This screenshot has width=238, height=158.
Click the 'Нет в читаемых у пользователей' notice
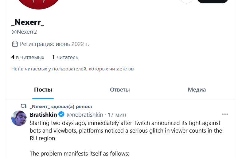(73, 69)
